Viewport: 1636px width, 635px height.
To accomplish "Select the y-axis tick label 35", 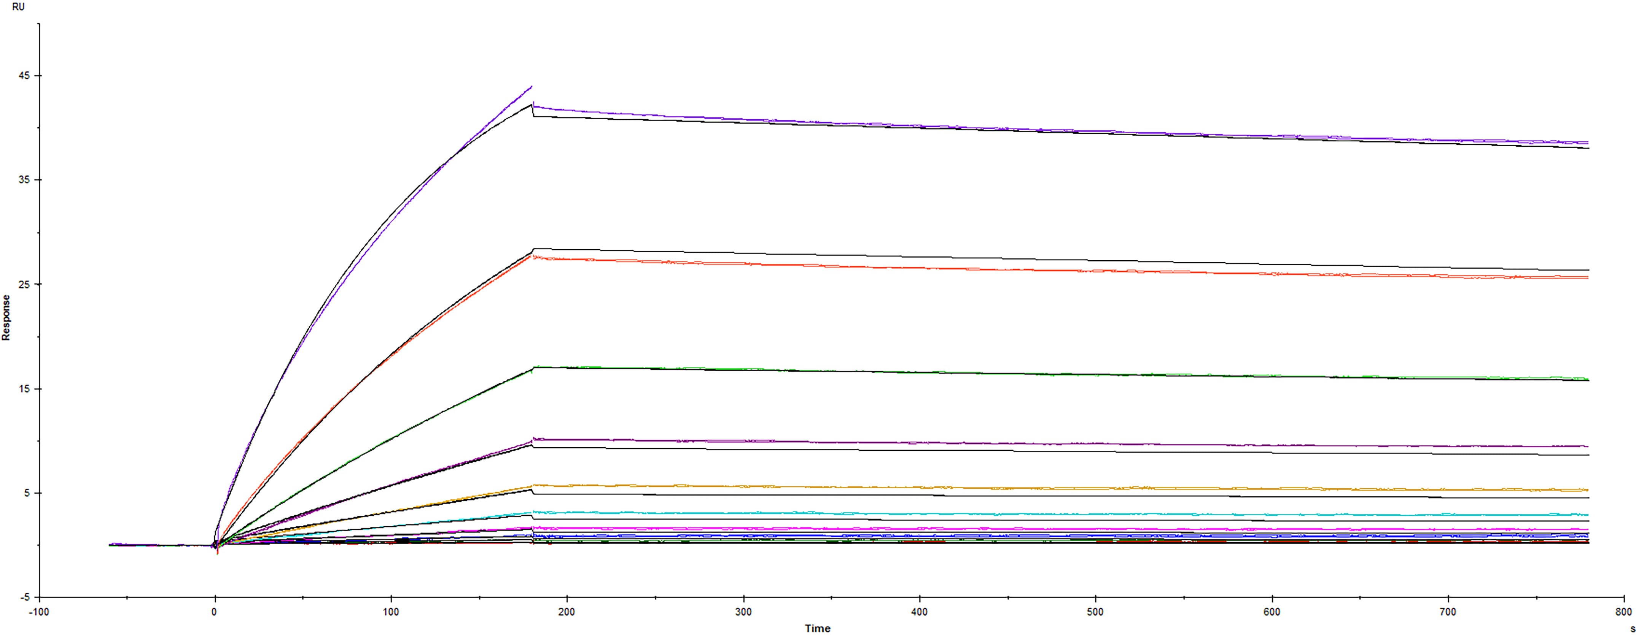I will pyautogui.click(x=24, y=180).
